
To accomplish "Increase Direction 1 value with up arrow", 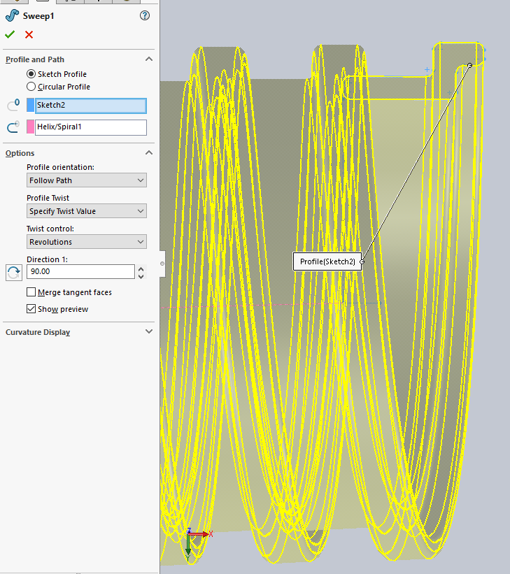I will click(141, 268).
